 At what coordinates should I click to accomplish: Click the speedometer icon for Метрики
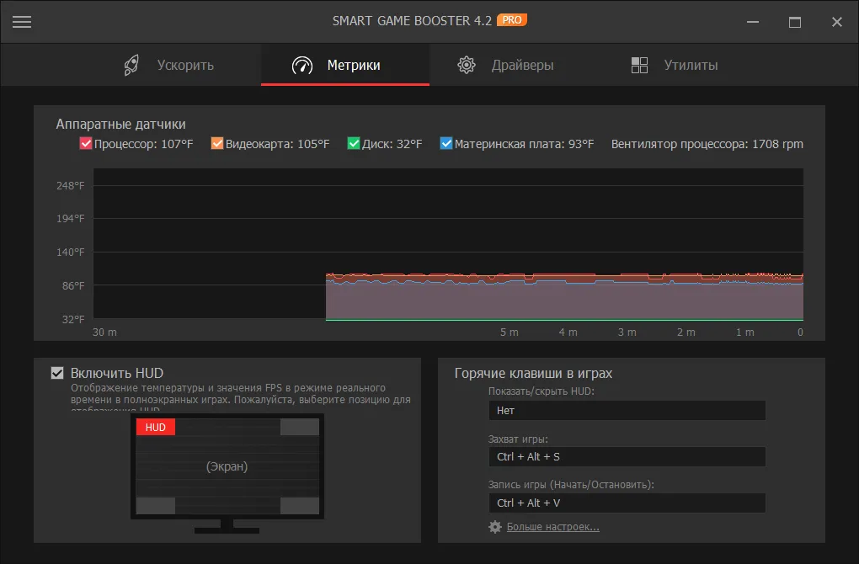click(x=301, y=65)
